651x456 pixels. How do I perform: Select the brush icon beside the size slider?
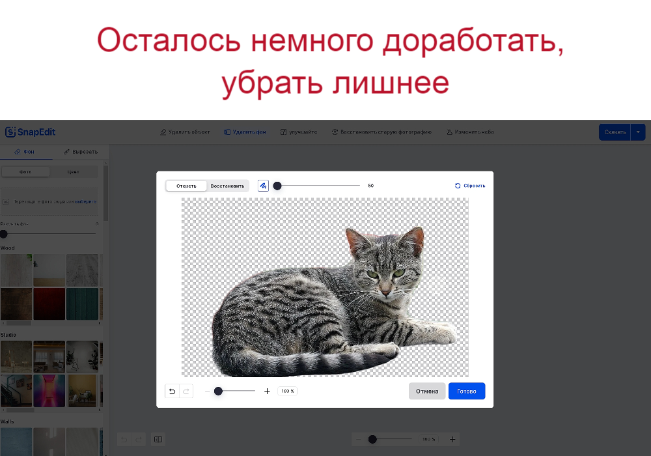tap(263, 185)
